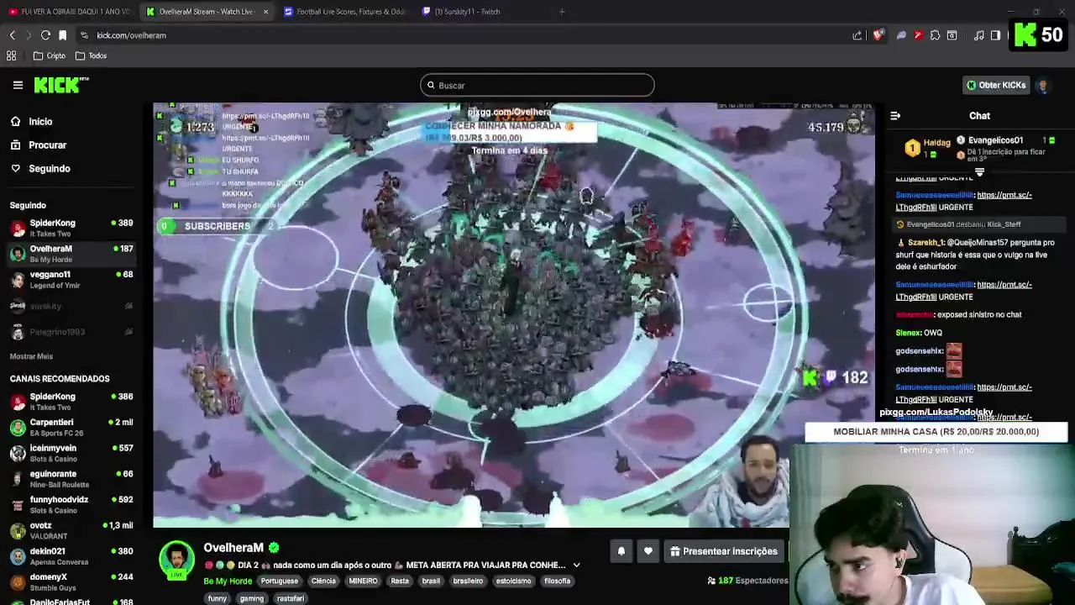Click the Obter KICKs button

tap(996, 85)
